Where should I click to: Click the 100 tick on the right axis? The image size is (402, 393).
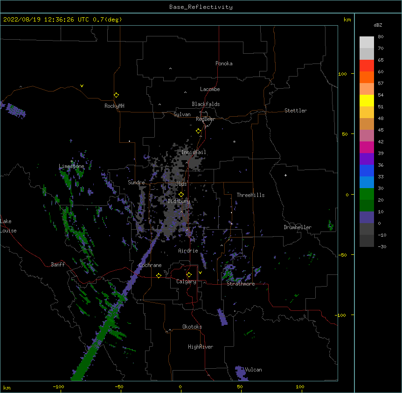342,74
